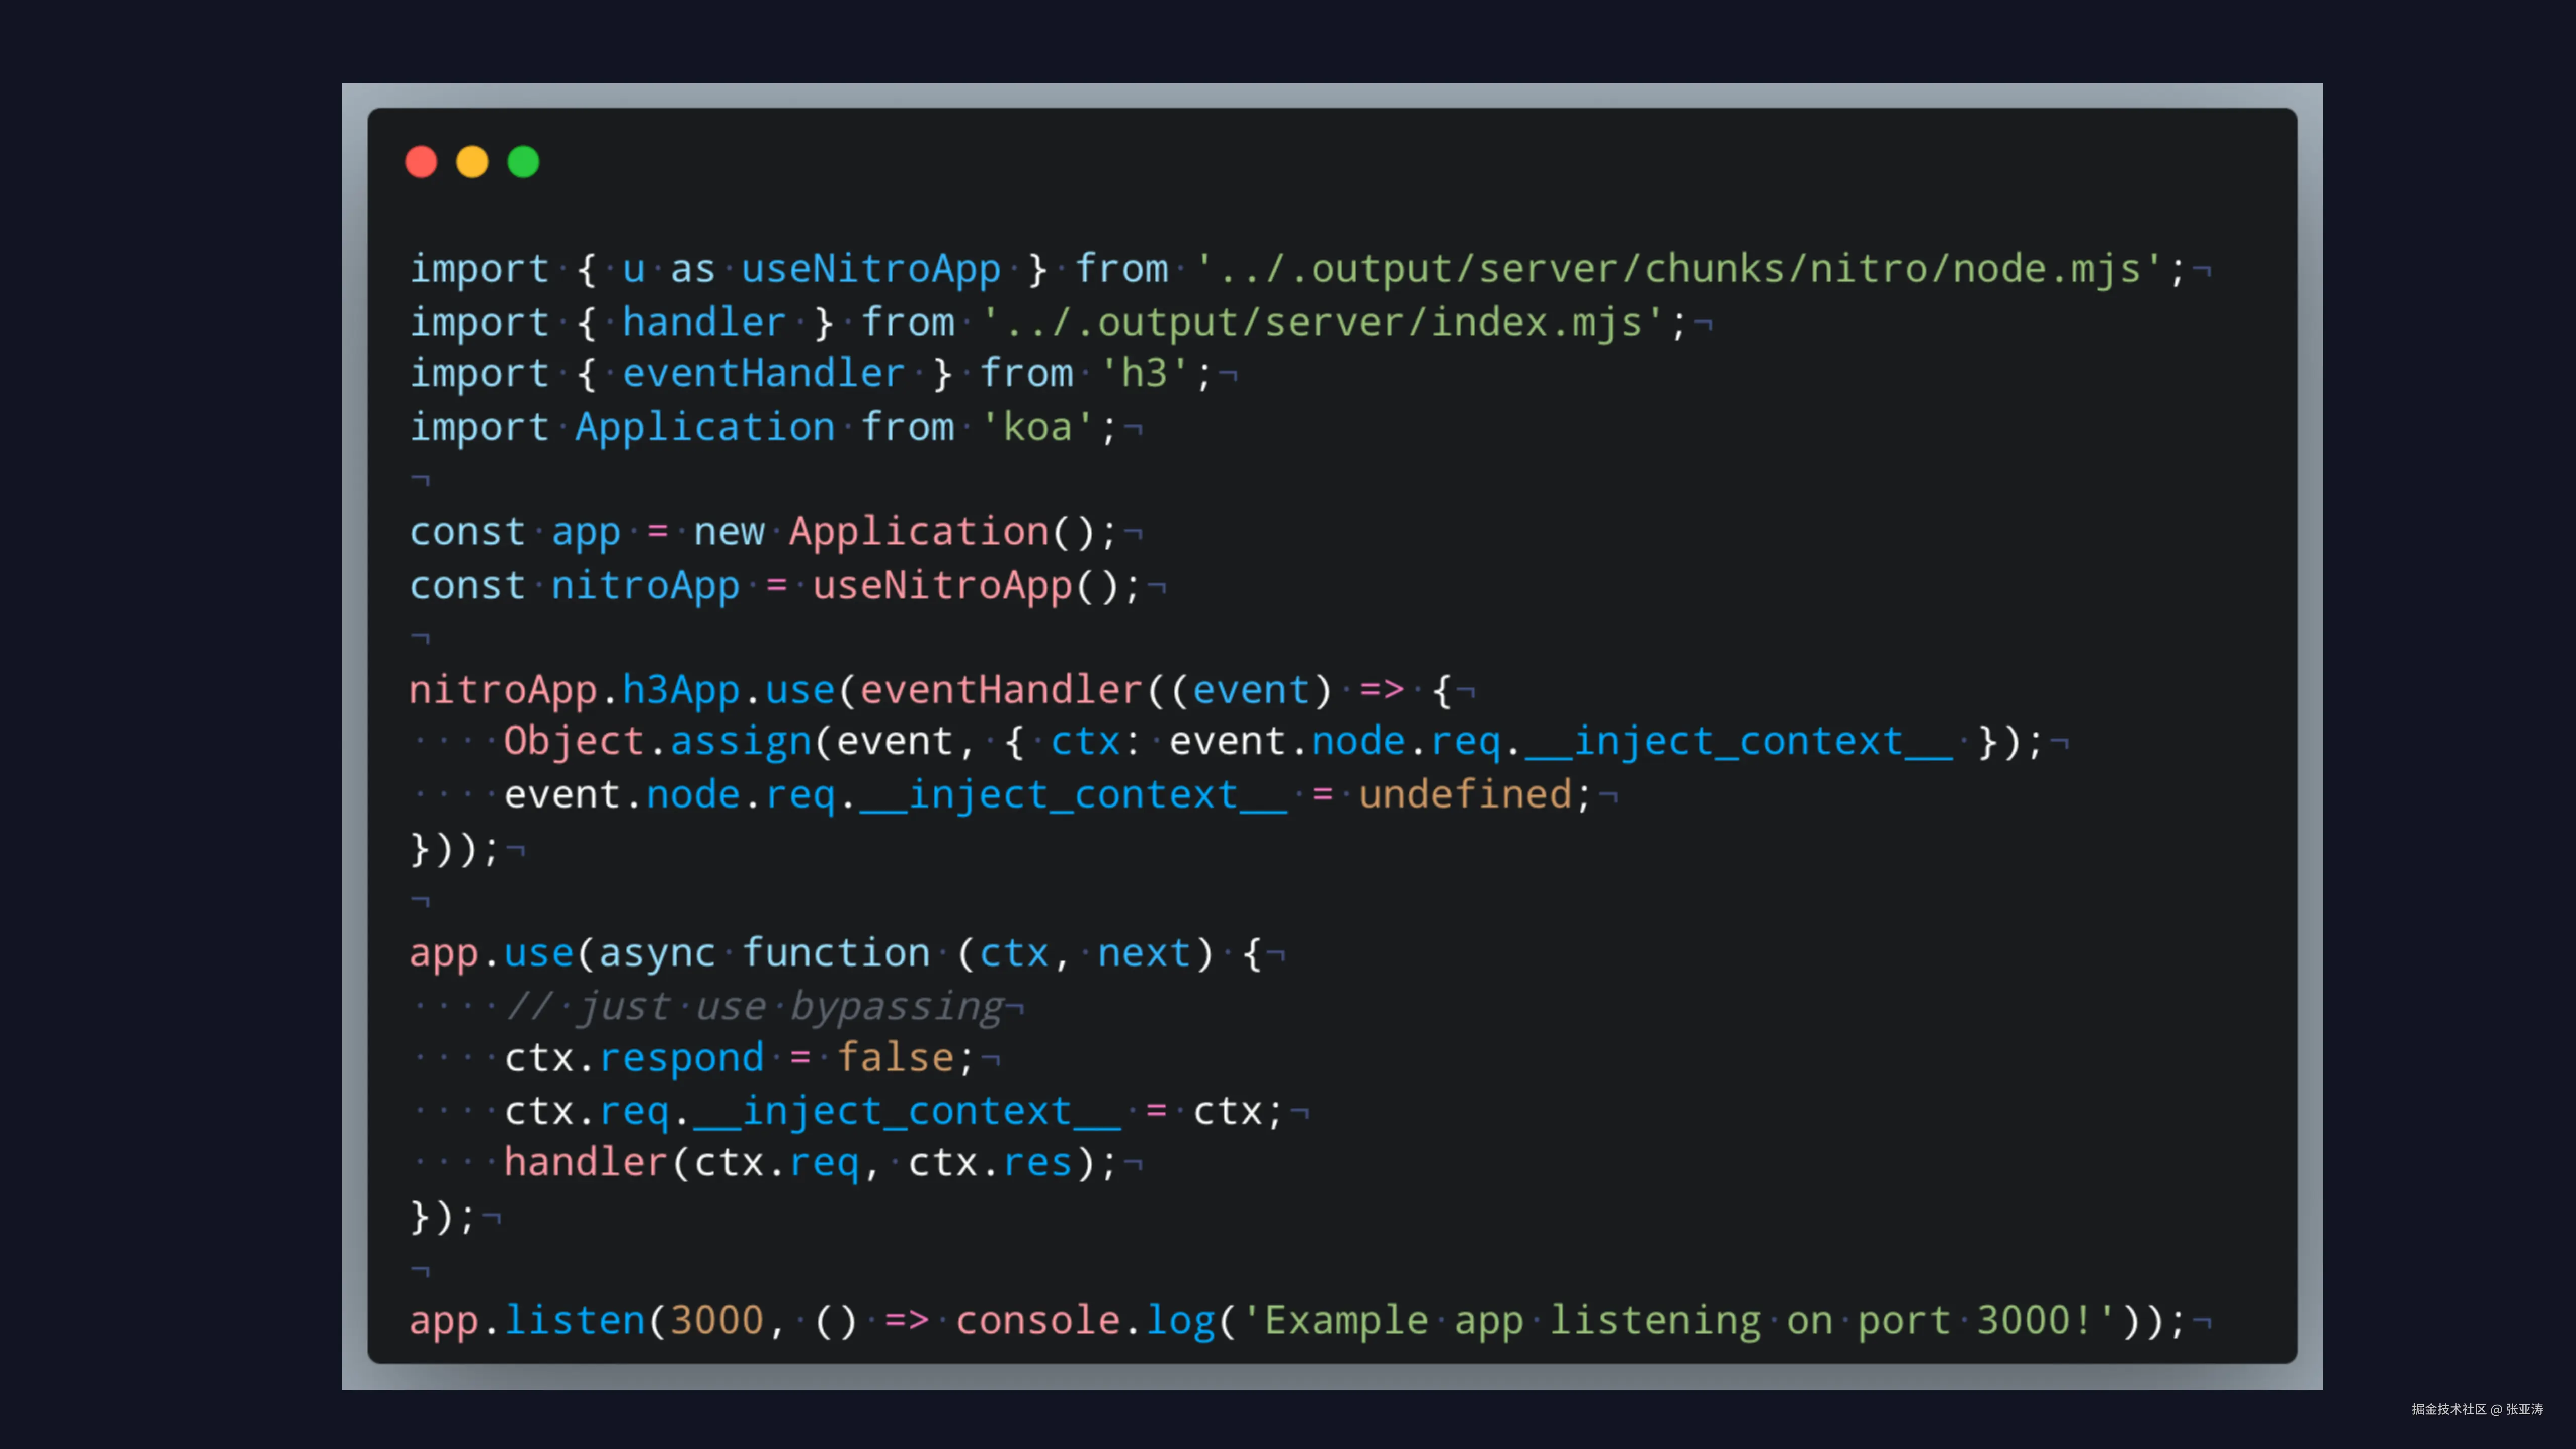Click the useNitroApp import identifier
Viewport: 2576px width, 1449px height.
click(x=870, y=268)
